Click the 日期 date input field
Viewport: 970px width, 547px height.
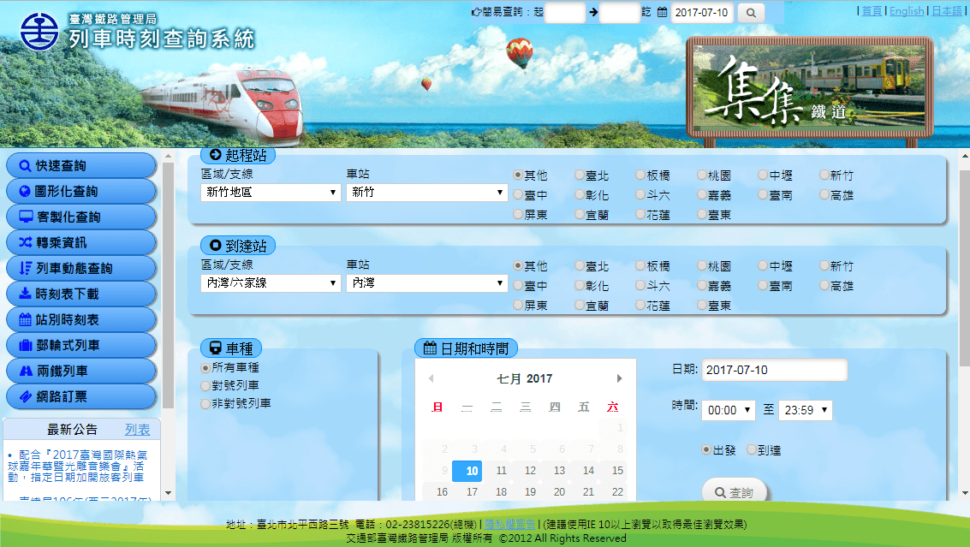coord(775,370)
